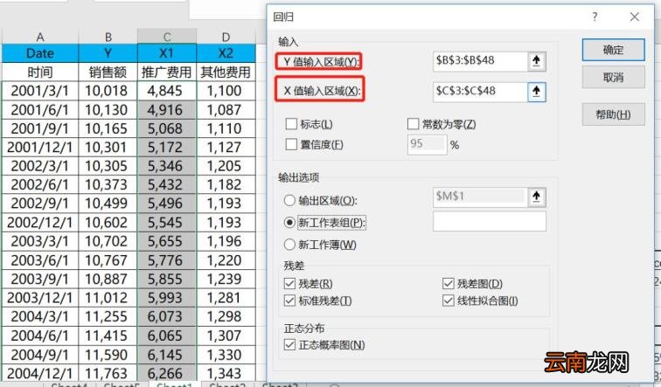Click date cell 2001/6/1
This screenshot has width=661, height=387.
40,109
